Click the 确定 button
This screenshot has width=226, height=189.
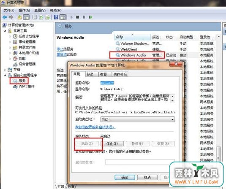125,177
